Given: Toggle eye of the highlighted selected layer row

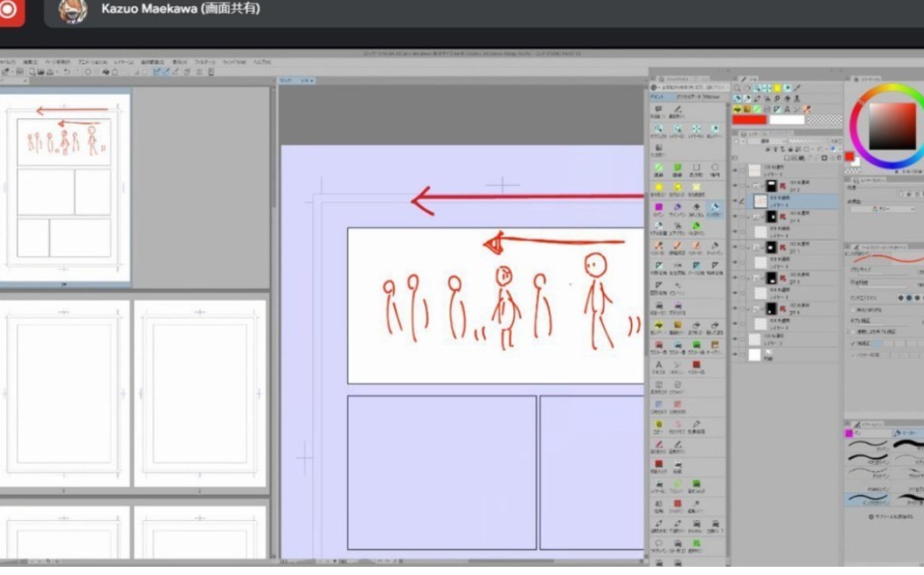Looking at the screenshot, I should 735,201.
